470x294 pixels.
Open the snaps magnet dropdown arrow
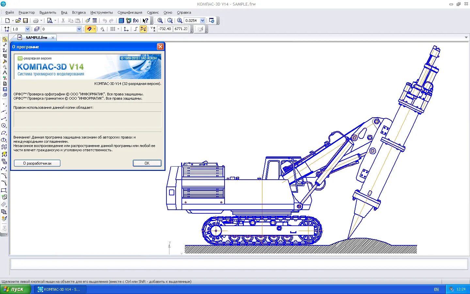click(95, 29)
